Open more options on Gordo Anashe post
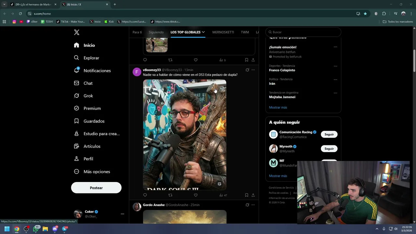The image size is (416, 234). coord(253,205)
